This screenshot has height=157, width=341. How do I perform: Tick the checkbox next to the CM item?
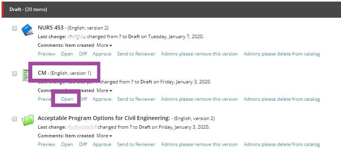click(x=14, y=74)
